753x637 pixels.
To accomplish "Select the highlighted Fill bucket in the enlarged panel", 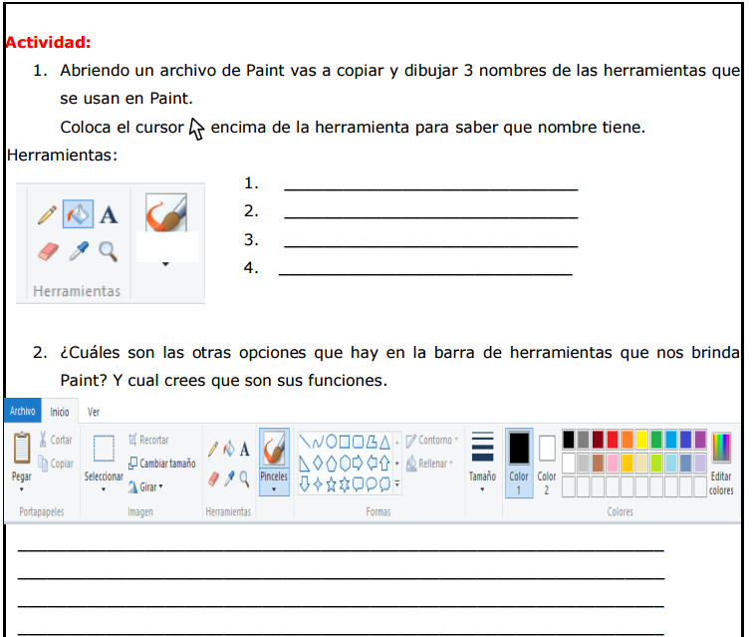I will [x=78, y=213].
